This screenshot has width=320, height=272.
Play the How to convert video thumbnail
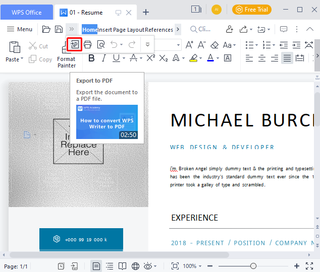[107, 122]
